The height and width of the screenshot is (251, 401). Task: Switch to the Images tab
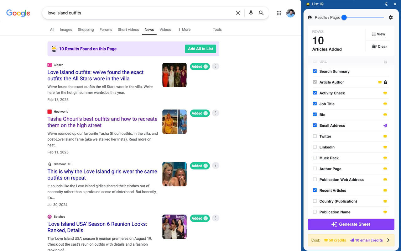(x=66, y=29)
